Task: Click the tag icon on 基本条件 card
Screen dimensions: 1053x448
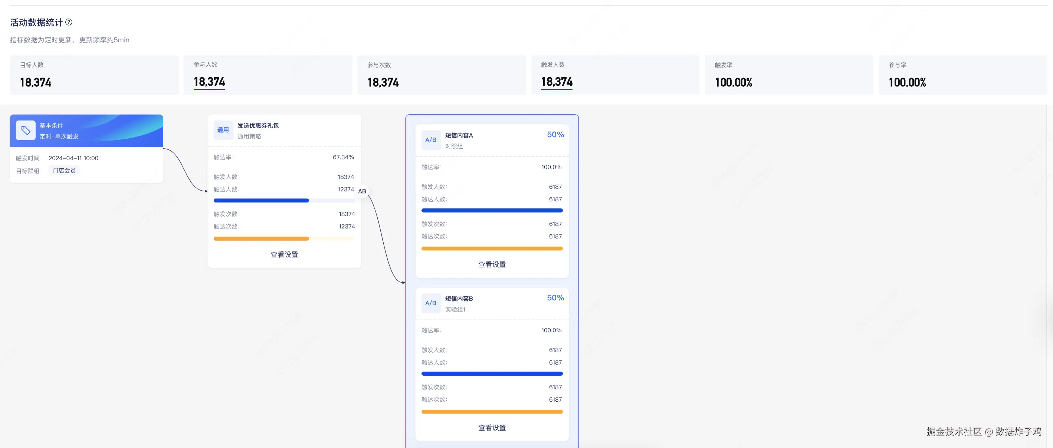Action: point(26,131)
